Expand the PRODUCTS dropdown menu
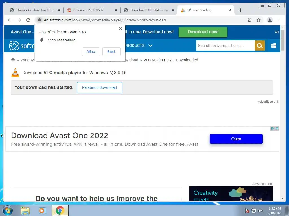 pos(139,46)
